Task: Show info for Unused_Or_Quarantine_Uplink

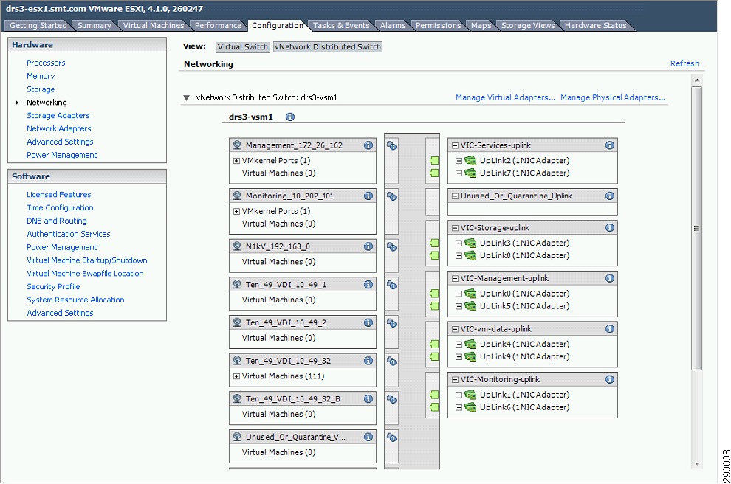Action: point(609,196)
